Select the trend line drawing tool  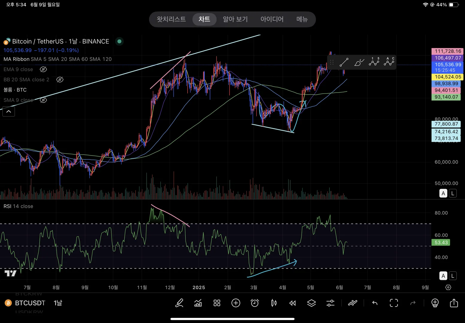pyautogui.click(x=344, y=62)
